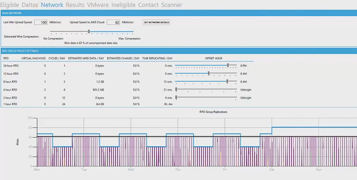
Task: Click the 2 hour RPO offset slider handle
Action: coord(176,97)
